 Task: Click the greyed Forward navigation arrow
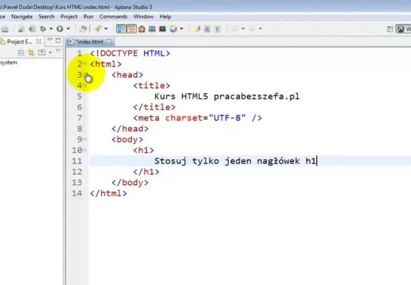[252, 29]
